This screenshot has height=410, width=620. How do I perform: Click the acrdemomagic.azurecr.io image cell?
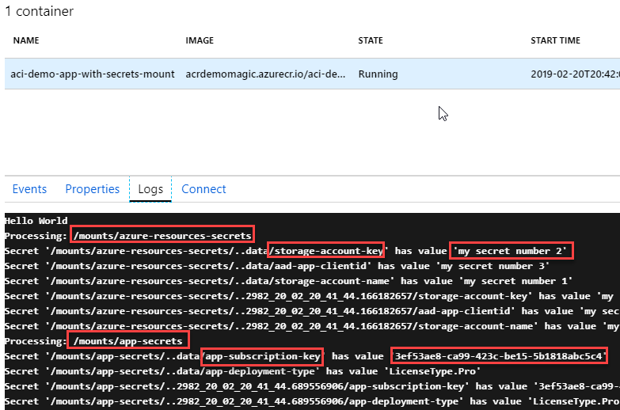pyautogui.click(x=265, y=74)
